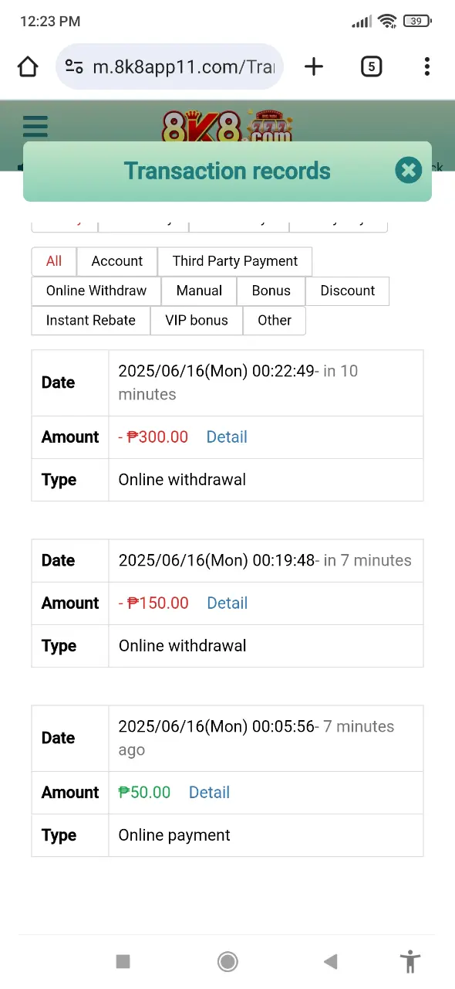Tap the Android home circle button
The image size is (455, 989).
coord(228,961)
